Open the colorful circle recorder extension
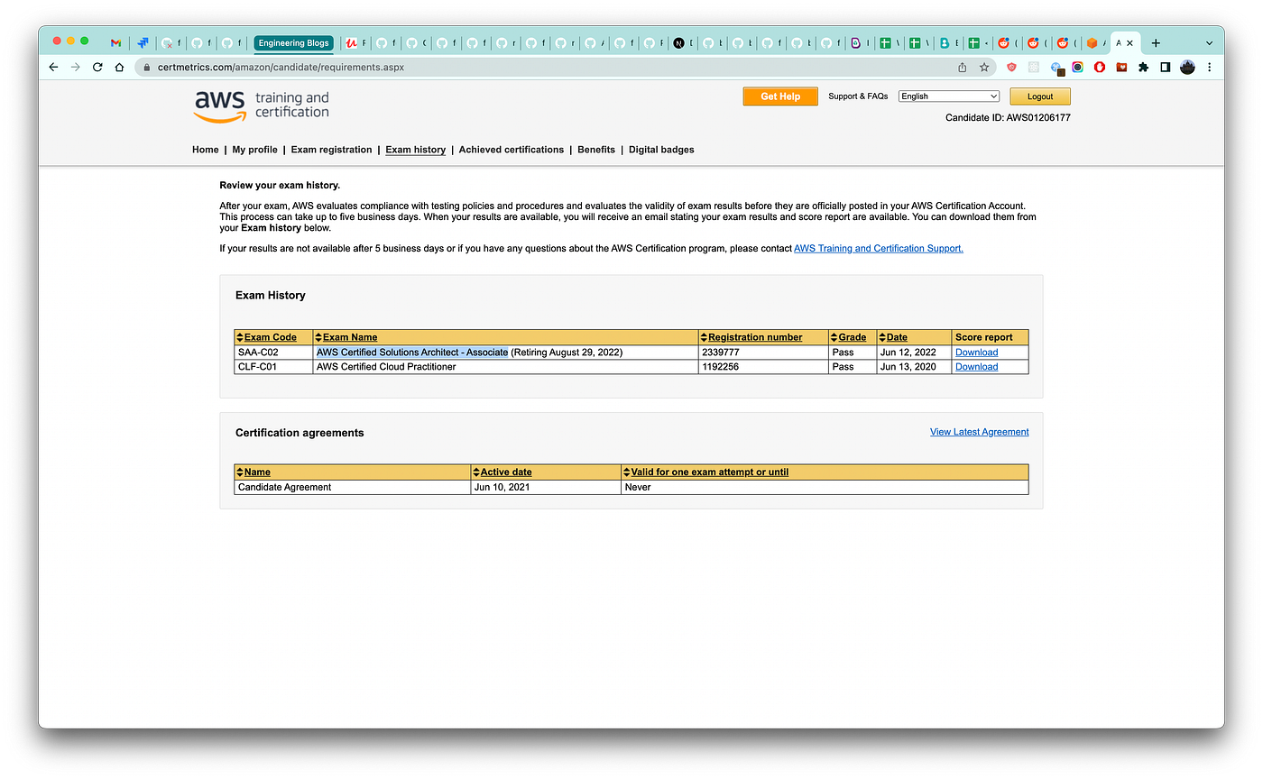The image size is (1263, 779). pos(1077,67)
